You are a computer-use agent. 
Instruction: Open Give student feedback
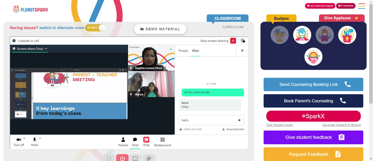(313, 137)
